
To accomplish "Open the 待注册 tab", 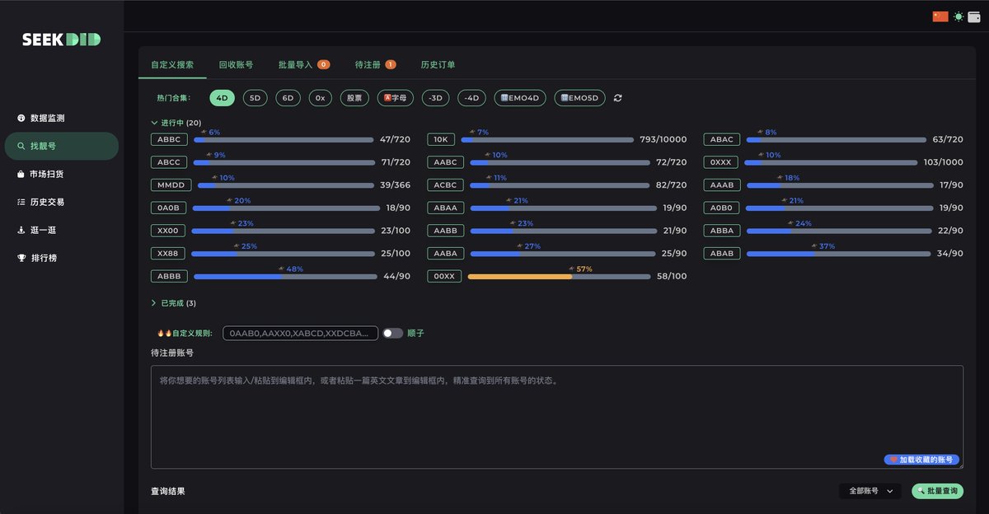I will [x=375, y=64].
